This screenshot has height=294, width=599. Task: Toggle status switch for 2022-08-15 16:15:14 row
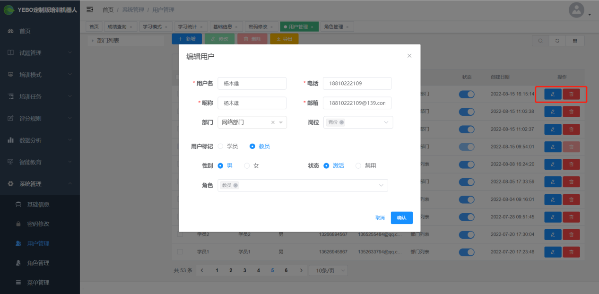coord(467,94)
